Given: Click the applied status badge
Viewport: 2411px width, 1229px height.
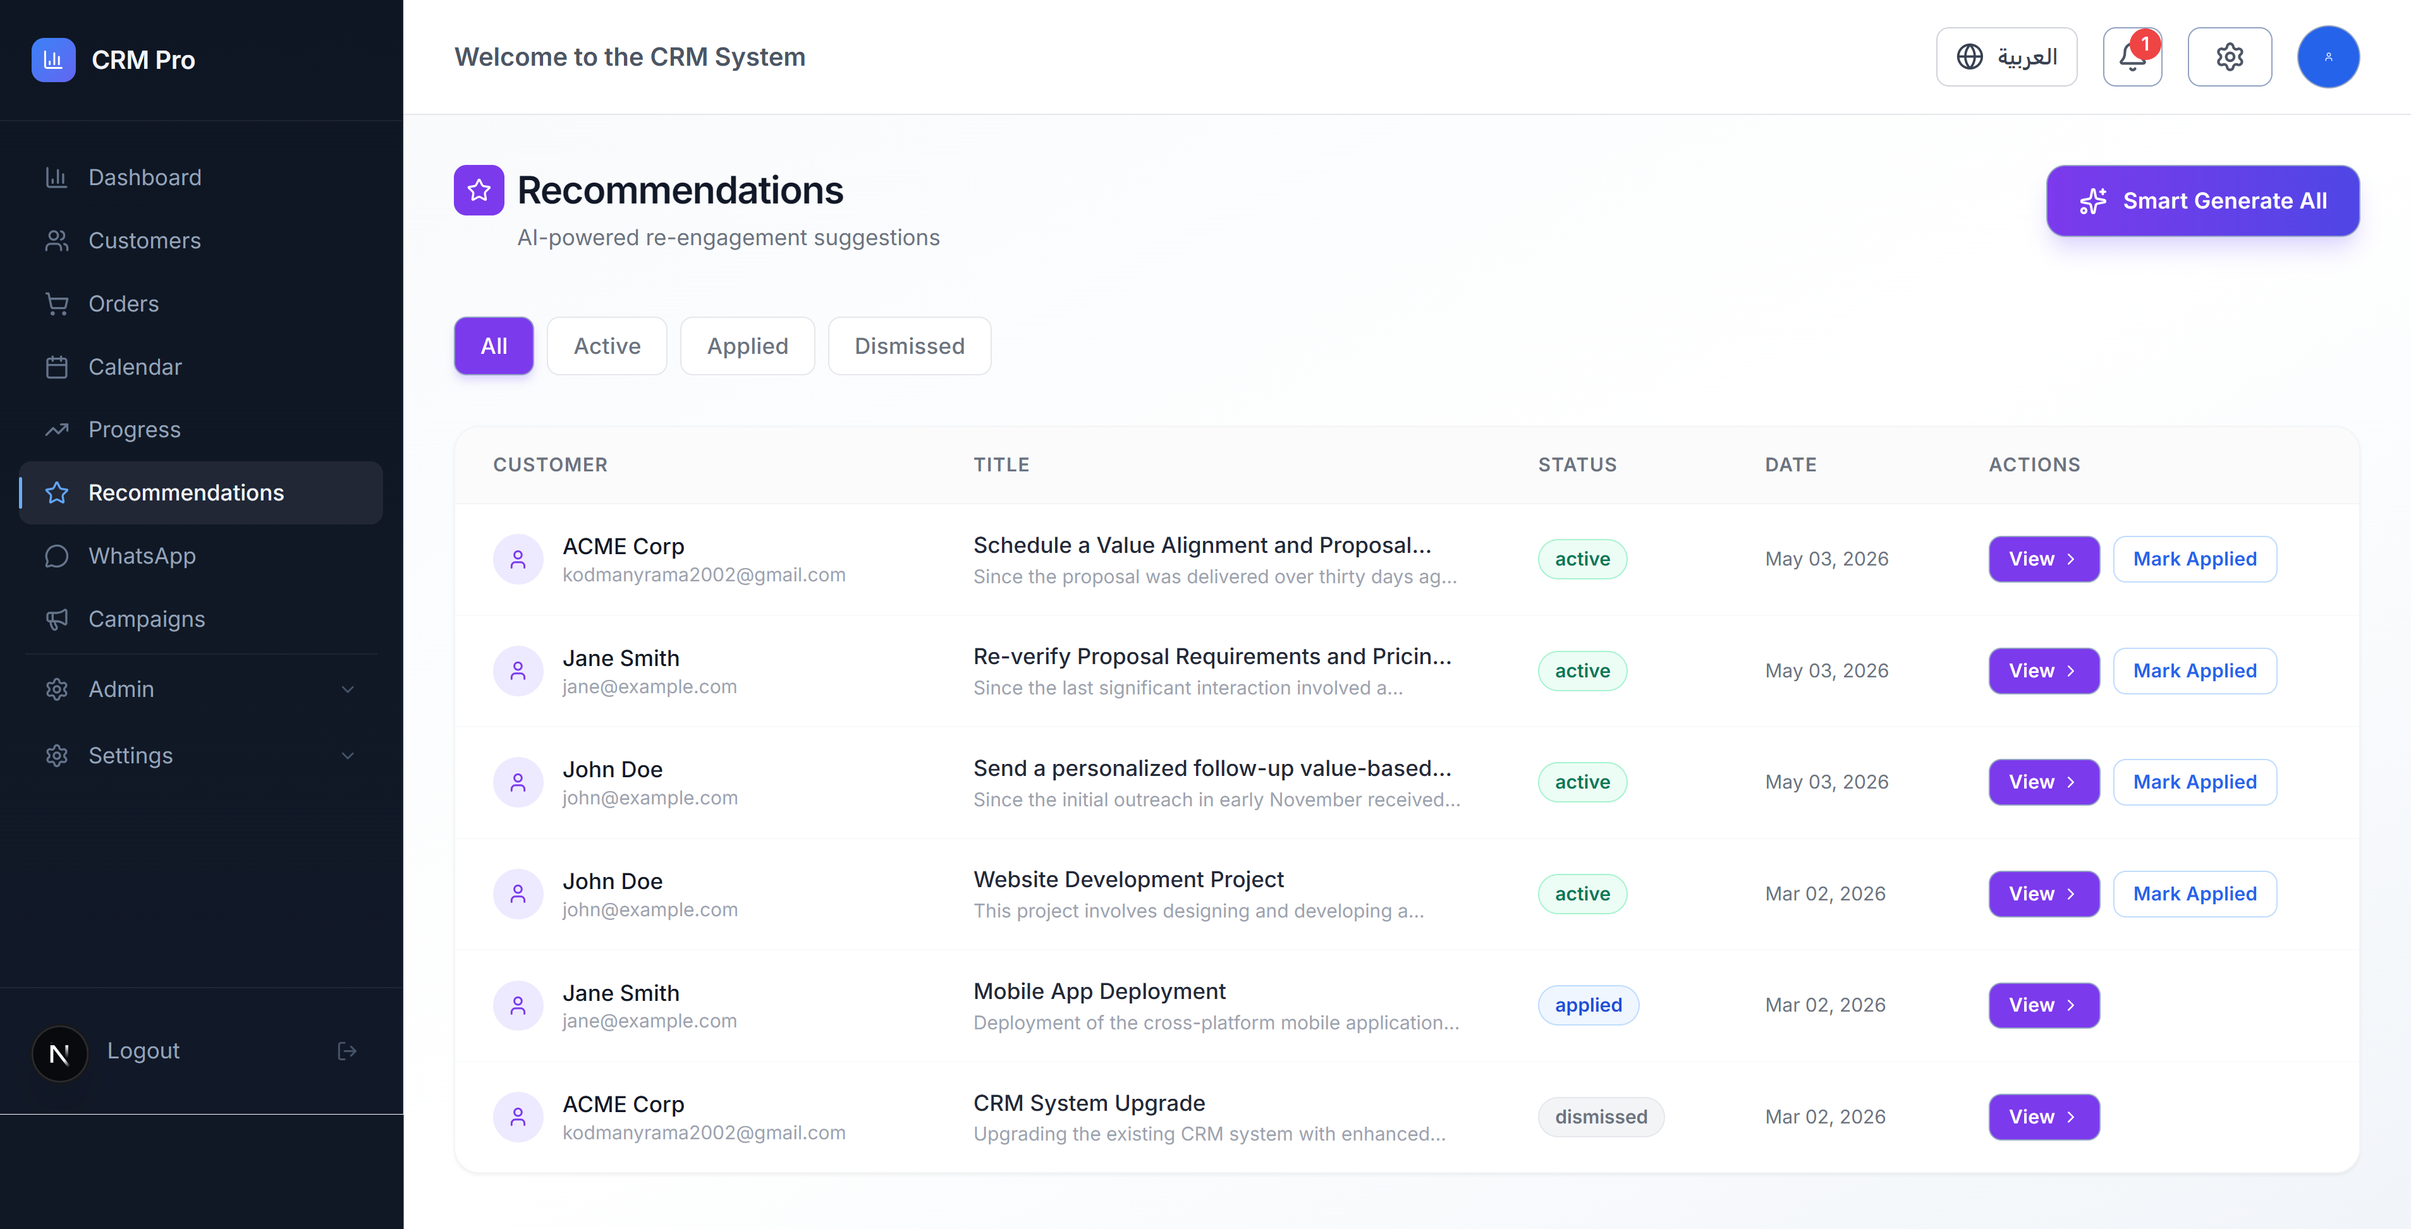Looking at the screenshot, I should point(1589,1005).
